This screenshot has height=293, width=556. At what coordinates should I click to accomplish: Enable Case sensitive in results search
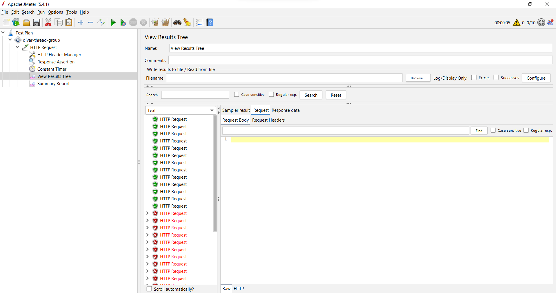click(x=237, y=94)
